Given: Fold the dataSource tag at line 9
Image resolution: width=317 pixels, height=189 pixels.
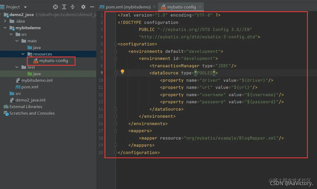Looking at the screenshot, I should click(116, 73).
